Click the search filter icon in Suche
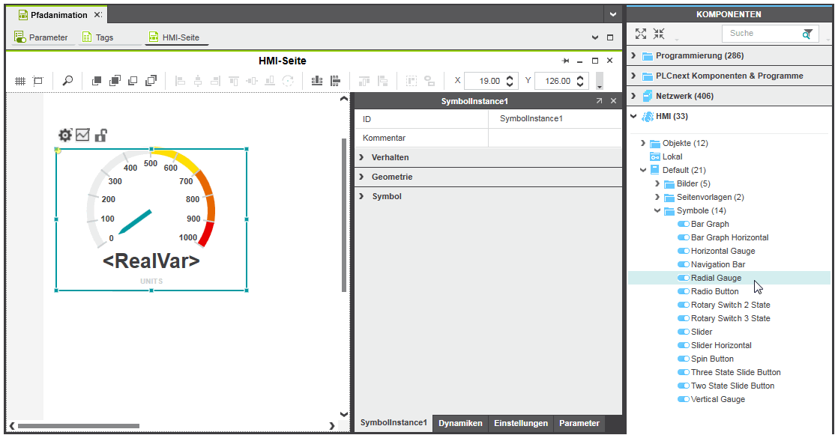This screenshot has width=838, height=438. 807,34
